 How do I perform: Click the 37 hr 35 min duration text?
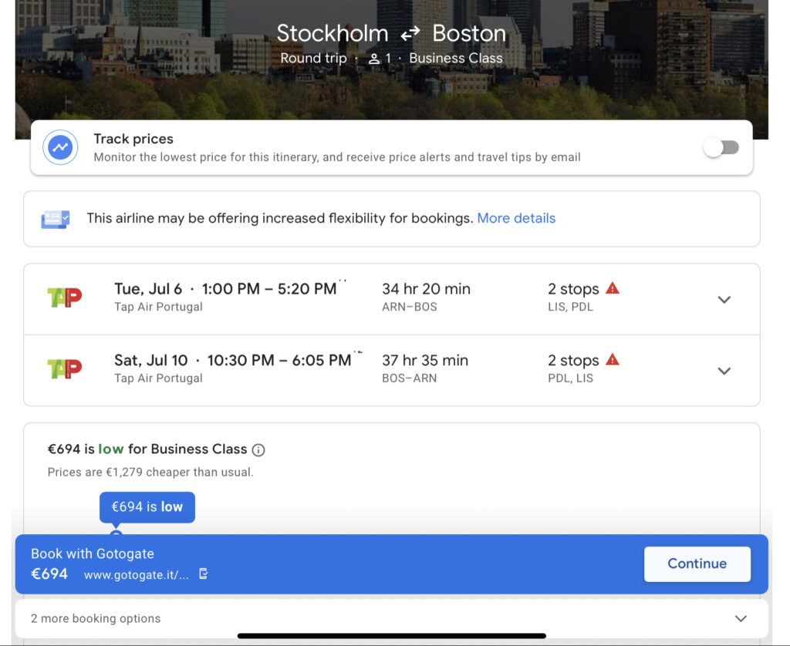coord(425,360)
